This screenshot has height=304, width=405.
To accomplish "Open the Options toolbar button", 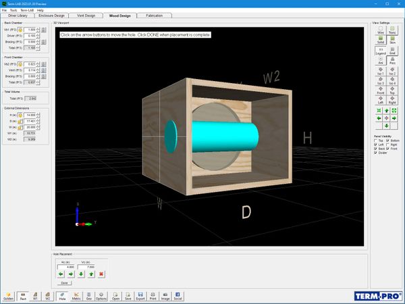I will [x=101, y=297].
